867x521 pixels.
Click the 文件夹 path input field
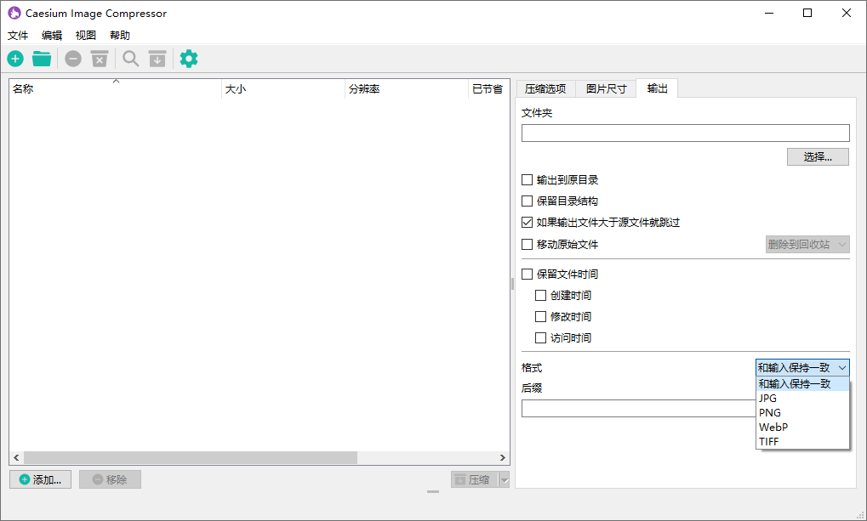(x=686, y=133)
